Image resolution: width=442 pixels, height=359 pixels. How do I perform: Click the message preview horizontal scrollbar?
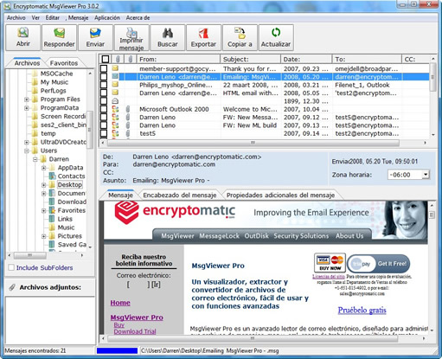(253, 338)
